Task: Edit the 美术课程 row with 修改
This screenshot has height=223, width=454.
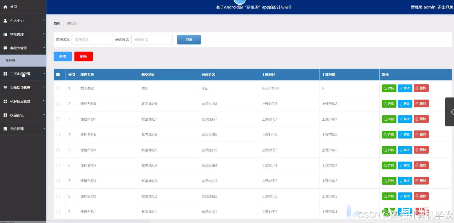Action: 405,88
